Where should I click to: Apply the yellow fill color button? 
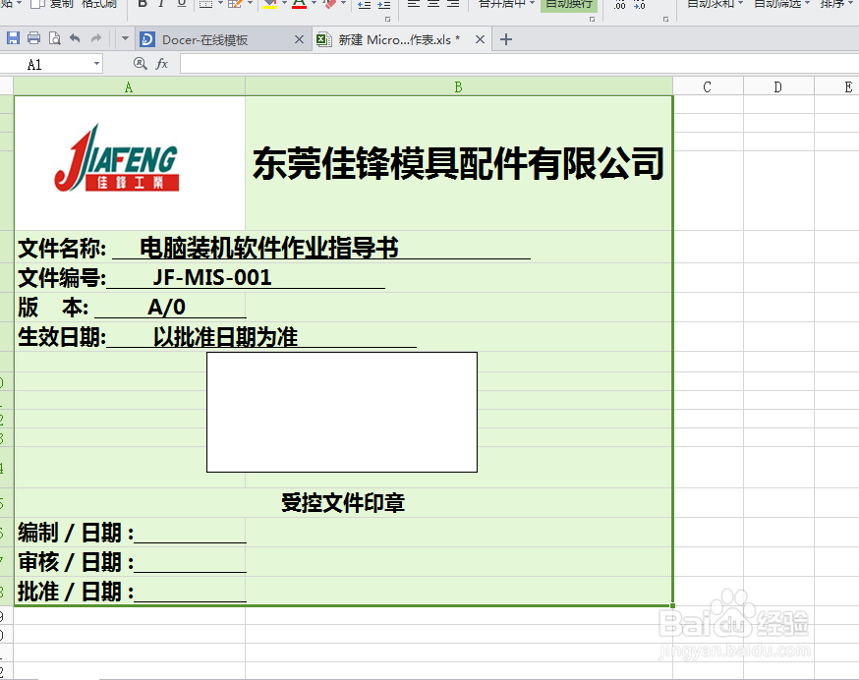[270, 4]
